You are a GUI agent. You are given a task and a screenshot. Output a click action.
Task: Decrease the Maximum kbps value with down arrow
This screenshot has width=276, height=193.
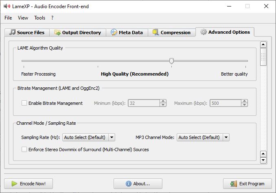click(245, 105)
